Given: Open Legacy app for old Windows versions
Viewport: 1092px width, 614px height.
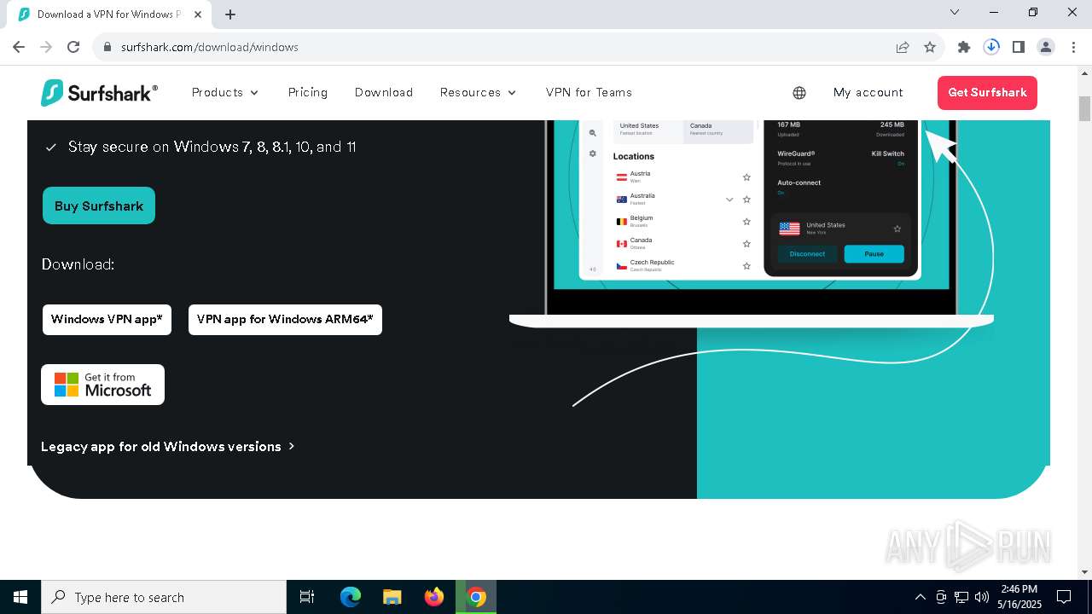Looking at the screenshot, I should click(167, 446).
